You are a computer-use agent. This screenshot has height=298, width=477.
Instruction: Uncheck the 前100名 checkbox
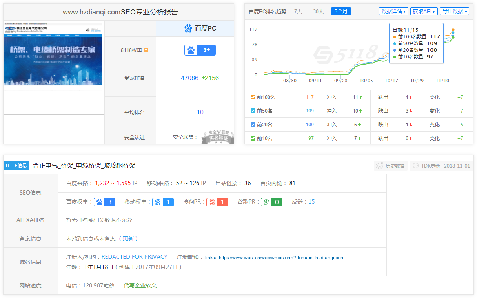coord(253,97)
